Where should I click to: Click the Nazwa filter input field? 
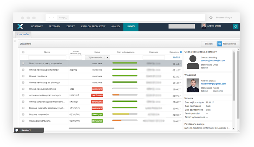click(x=47, y=57)
